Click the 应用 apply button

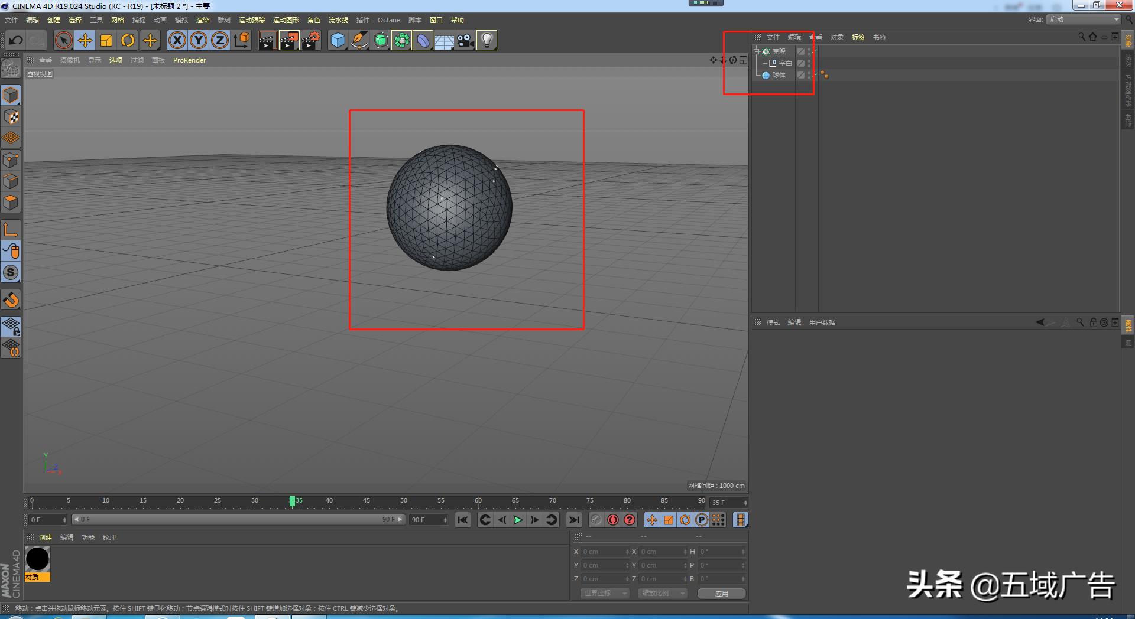pyautogui.click(x=721, y=594)
